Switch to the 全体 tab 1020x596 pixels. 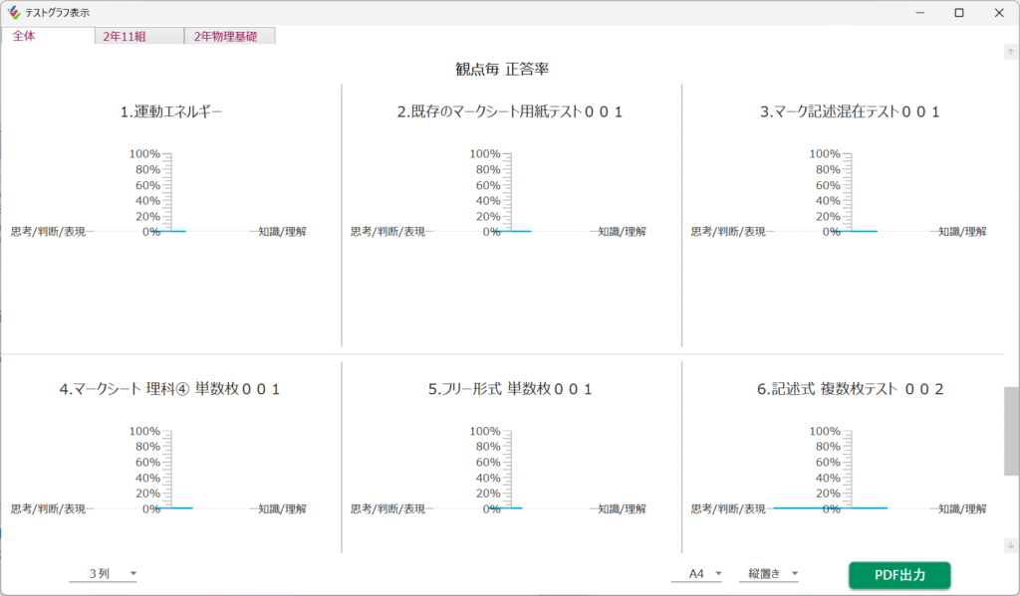(x=48, y=36)
